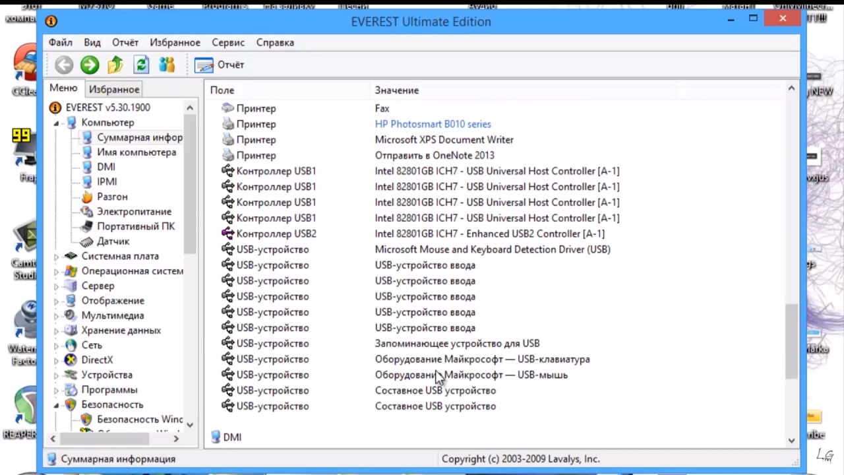Click the Up folder toolbar icon
The width and height of the screenshot is (844, 475).
click(x=115, y=65)
